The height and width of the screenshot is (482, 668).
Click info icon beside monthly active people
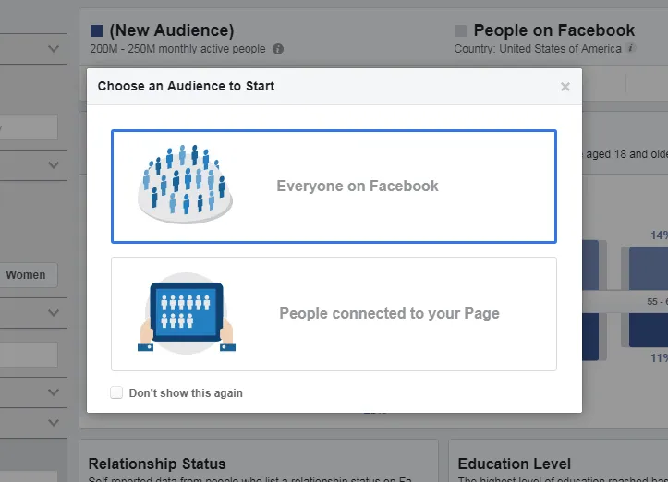pos(278,49)
